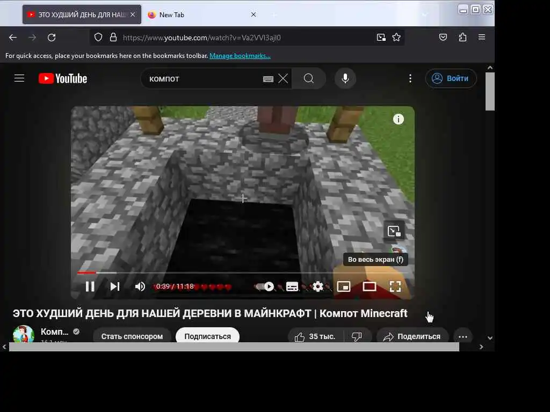
Task: Dislike the video
Action: pyautogui.click(x=357, y=336)
